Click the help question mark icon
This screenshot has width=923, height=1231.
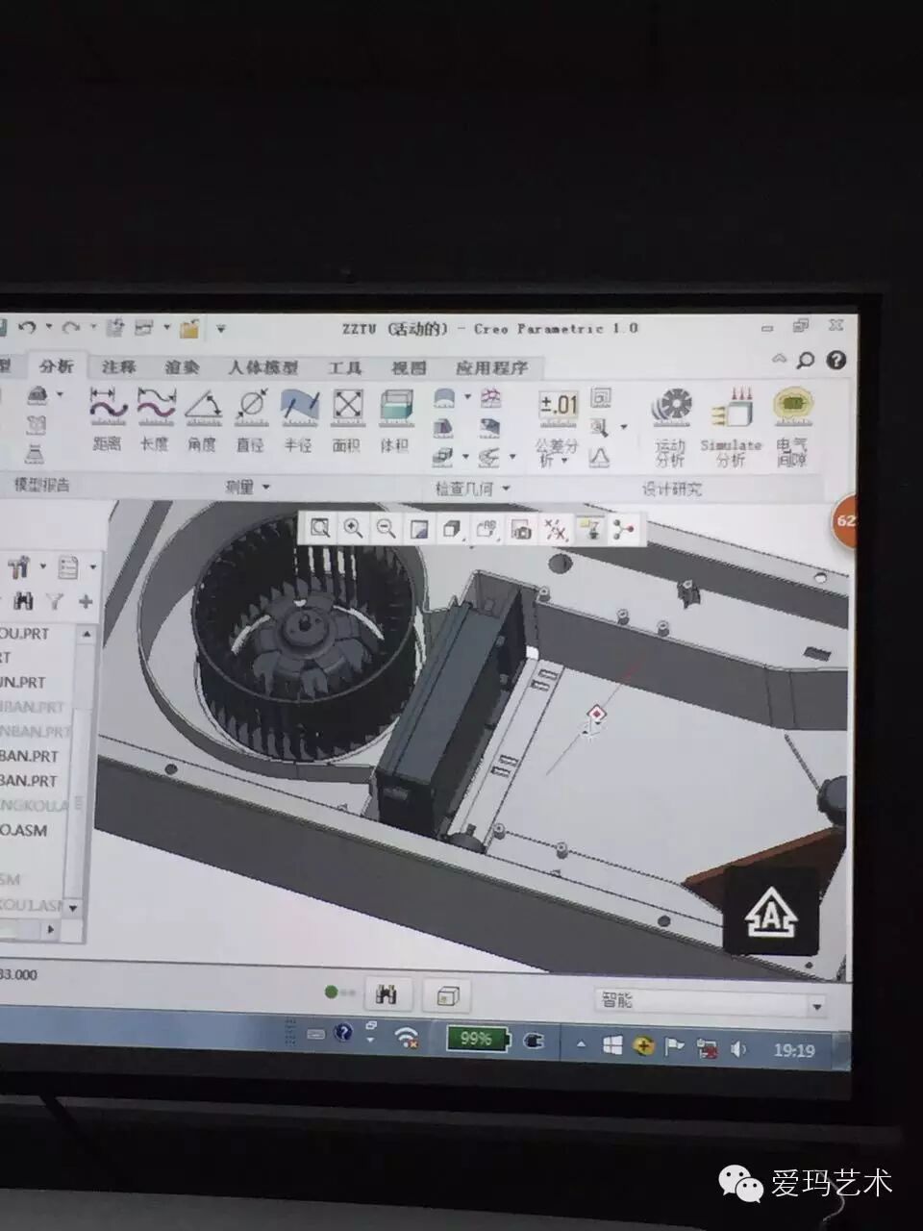[x=836, y=360]
